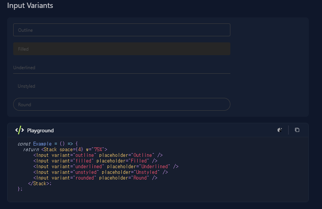Click the Playground code brackets icon

pos(20,130)
